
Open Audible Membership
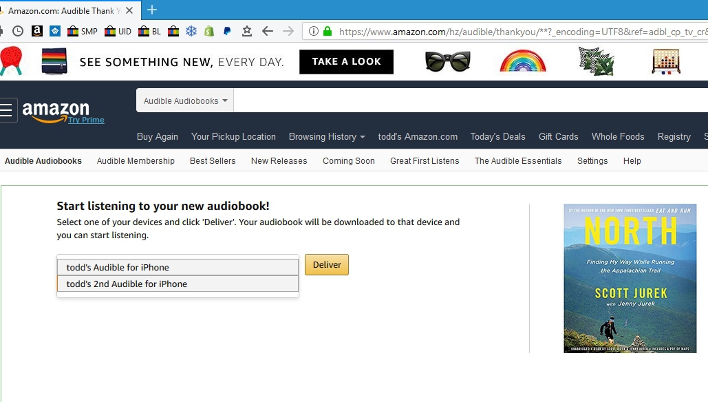click(136, 161)
